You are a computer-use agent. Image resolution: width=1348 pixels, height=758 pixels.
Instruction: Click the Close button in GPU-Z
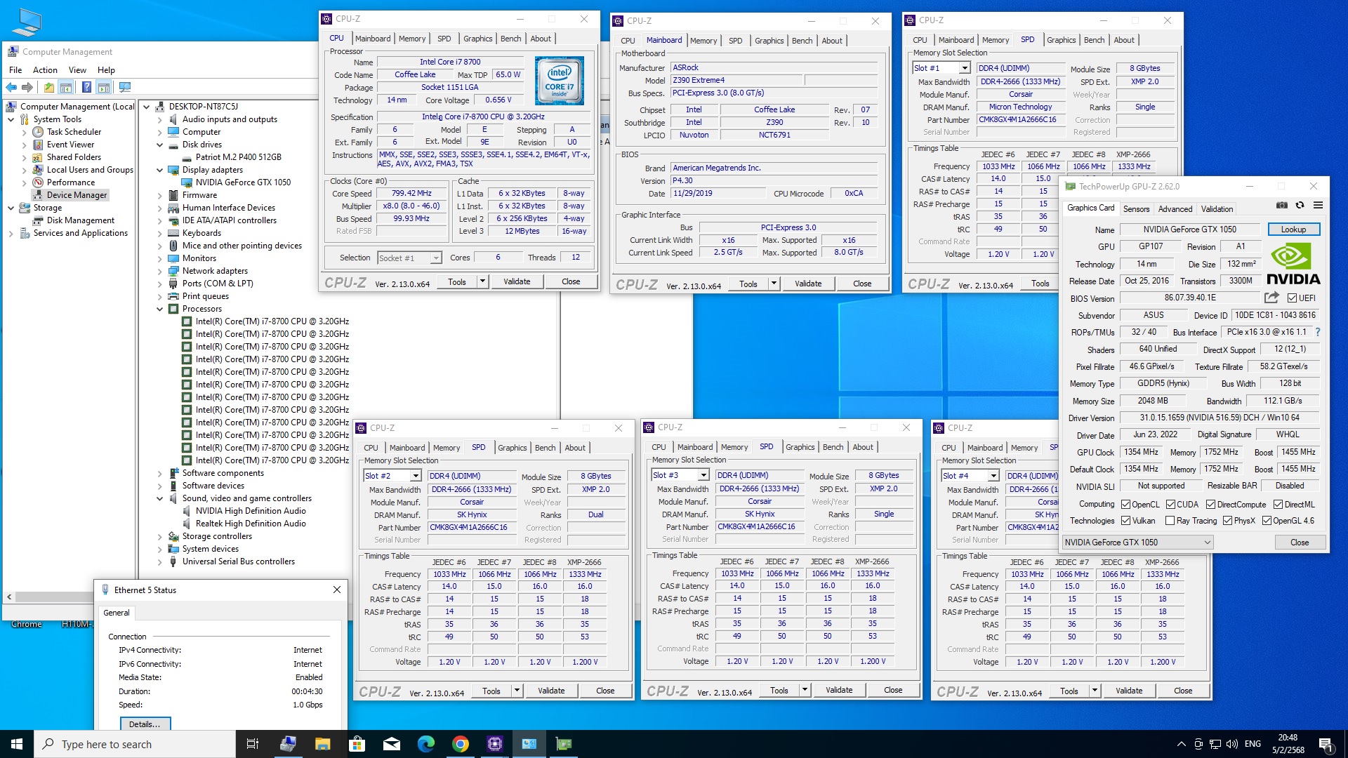[x=1300, y=543]
